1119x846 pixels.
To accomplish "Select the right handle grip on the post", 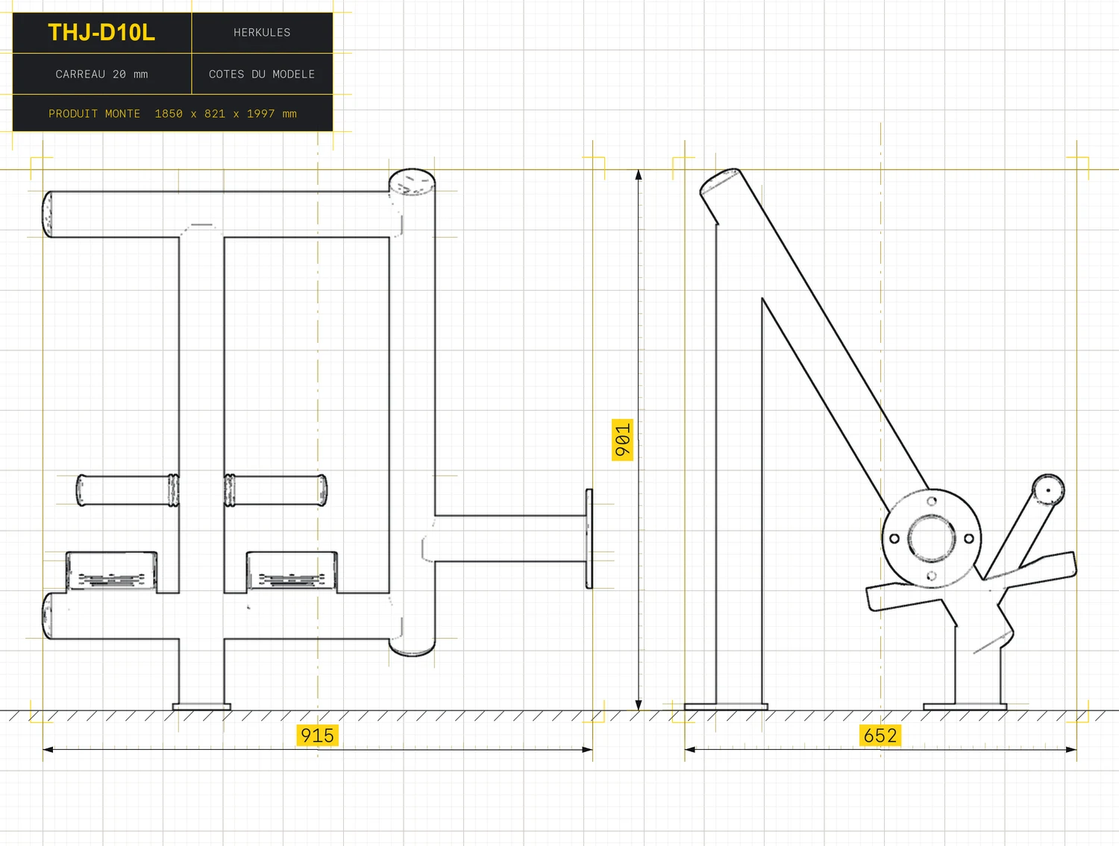I will [275, 490].
